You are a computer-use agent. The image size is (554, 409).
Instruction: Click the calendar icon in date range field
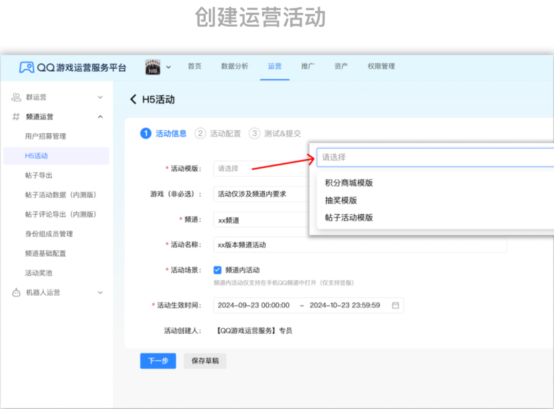395,305
